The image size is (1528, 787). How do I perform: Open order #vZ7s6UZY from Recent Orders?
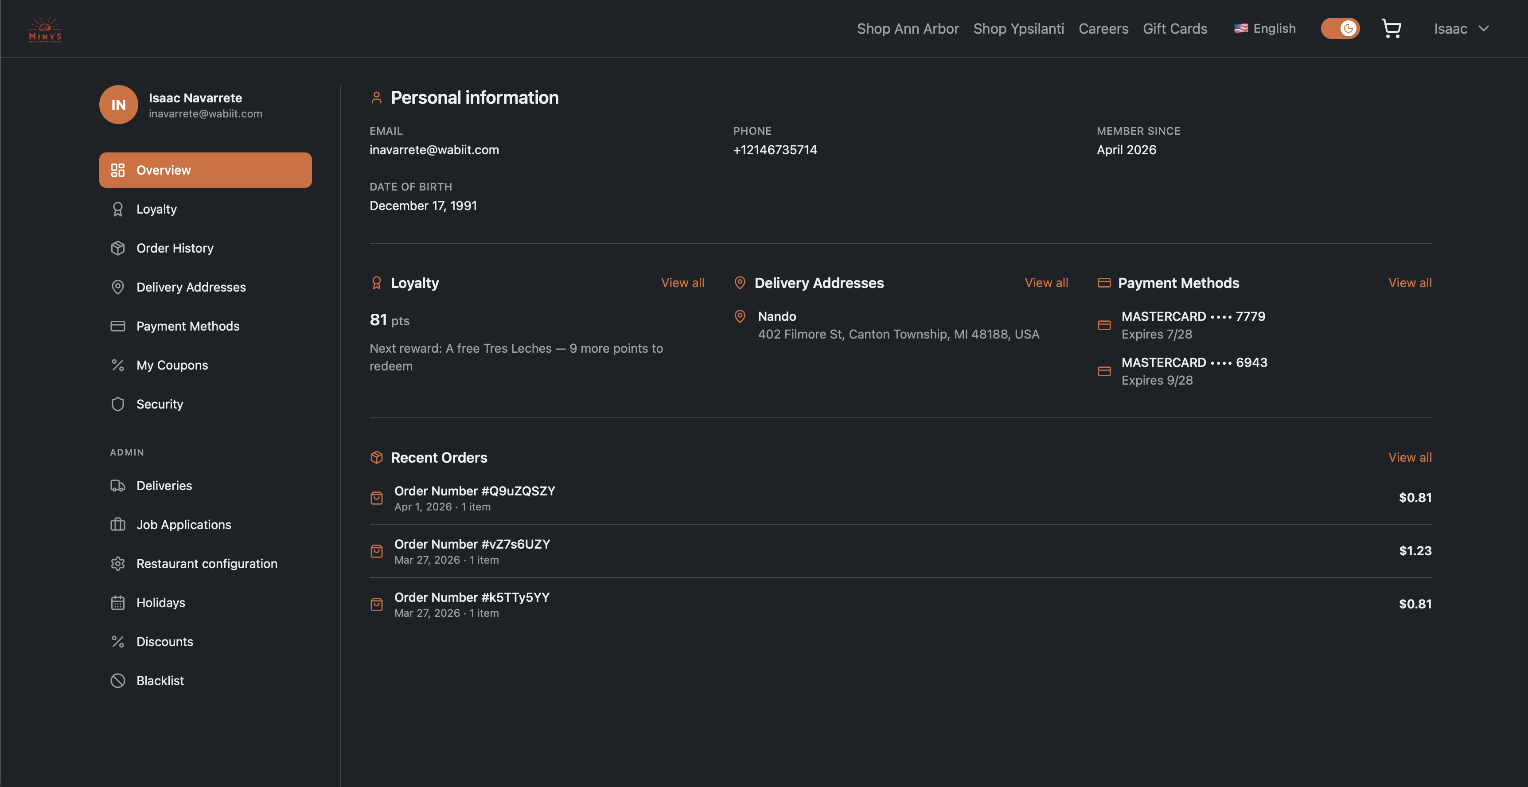472,544
